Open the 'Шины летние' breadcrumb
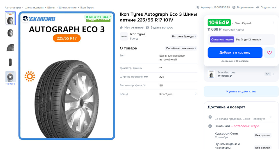279x149 pixels. 68,8
